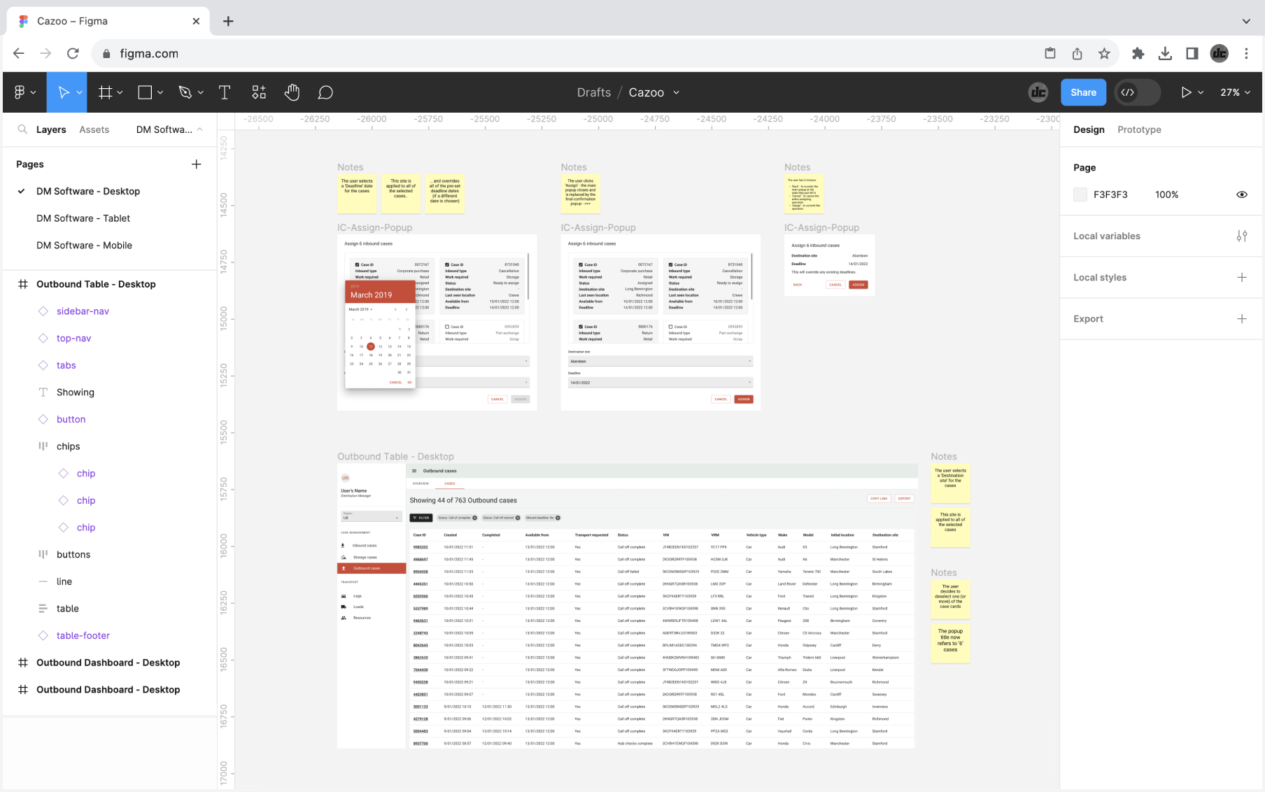
Task: Switch to the Prototype tab
Action: [x=1138, y=129]
